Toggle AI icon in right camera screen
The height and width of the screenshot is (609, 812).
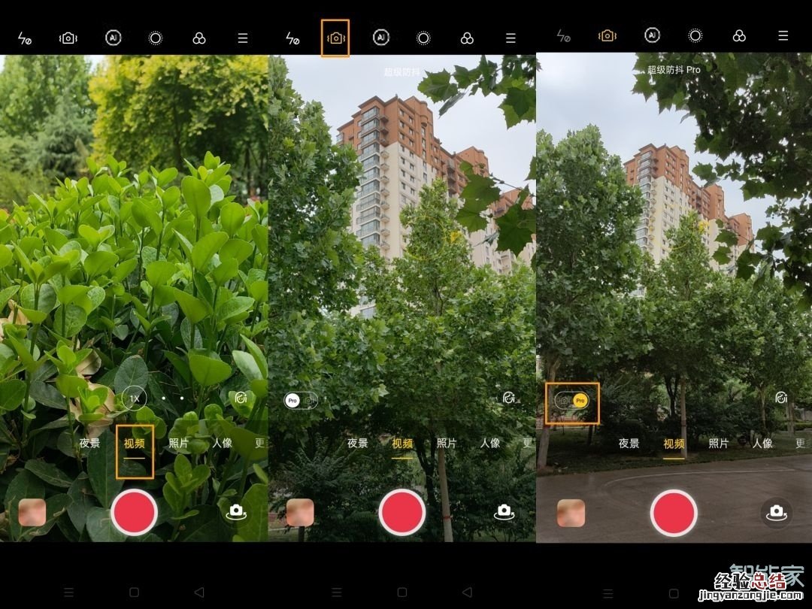point(652,35)
